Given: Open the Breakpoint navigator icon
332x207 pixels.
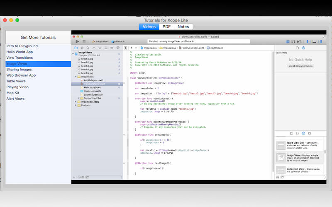Looking at the screenshot, I should tap(112, 48).
